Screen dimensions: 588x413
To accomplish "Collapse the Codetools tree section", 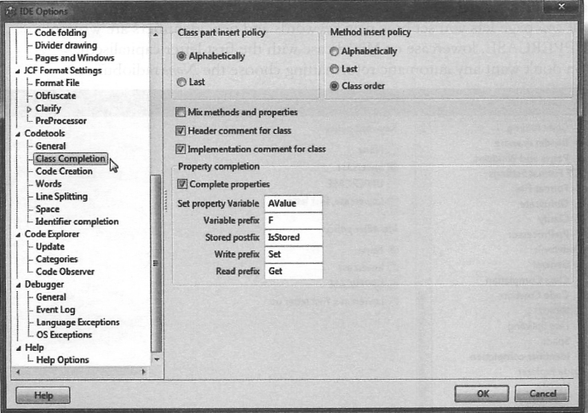I will [18, 134].
